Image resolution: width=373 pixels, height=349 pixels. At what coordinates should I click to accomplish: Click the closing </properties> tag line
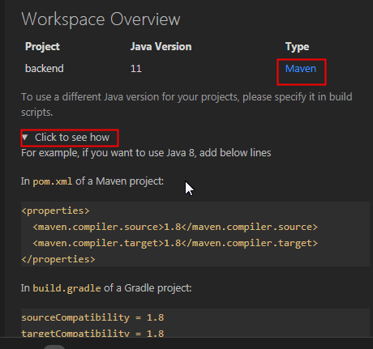(x=58, y=259)
